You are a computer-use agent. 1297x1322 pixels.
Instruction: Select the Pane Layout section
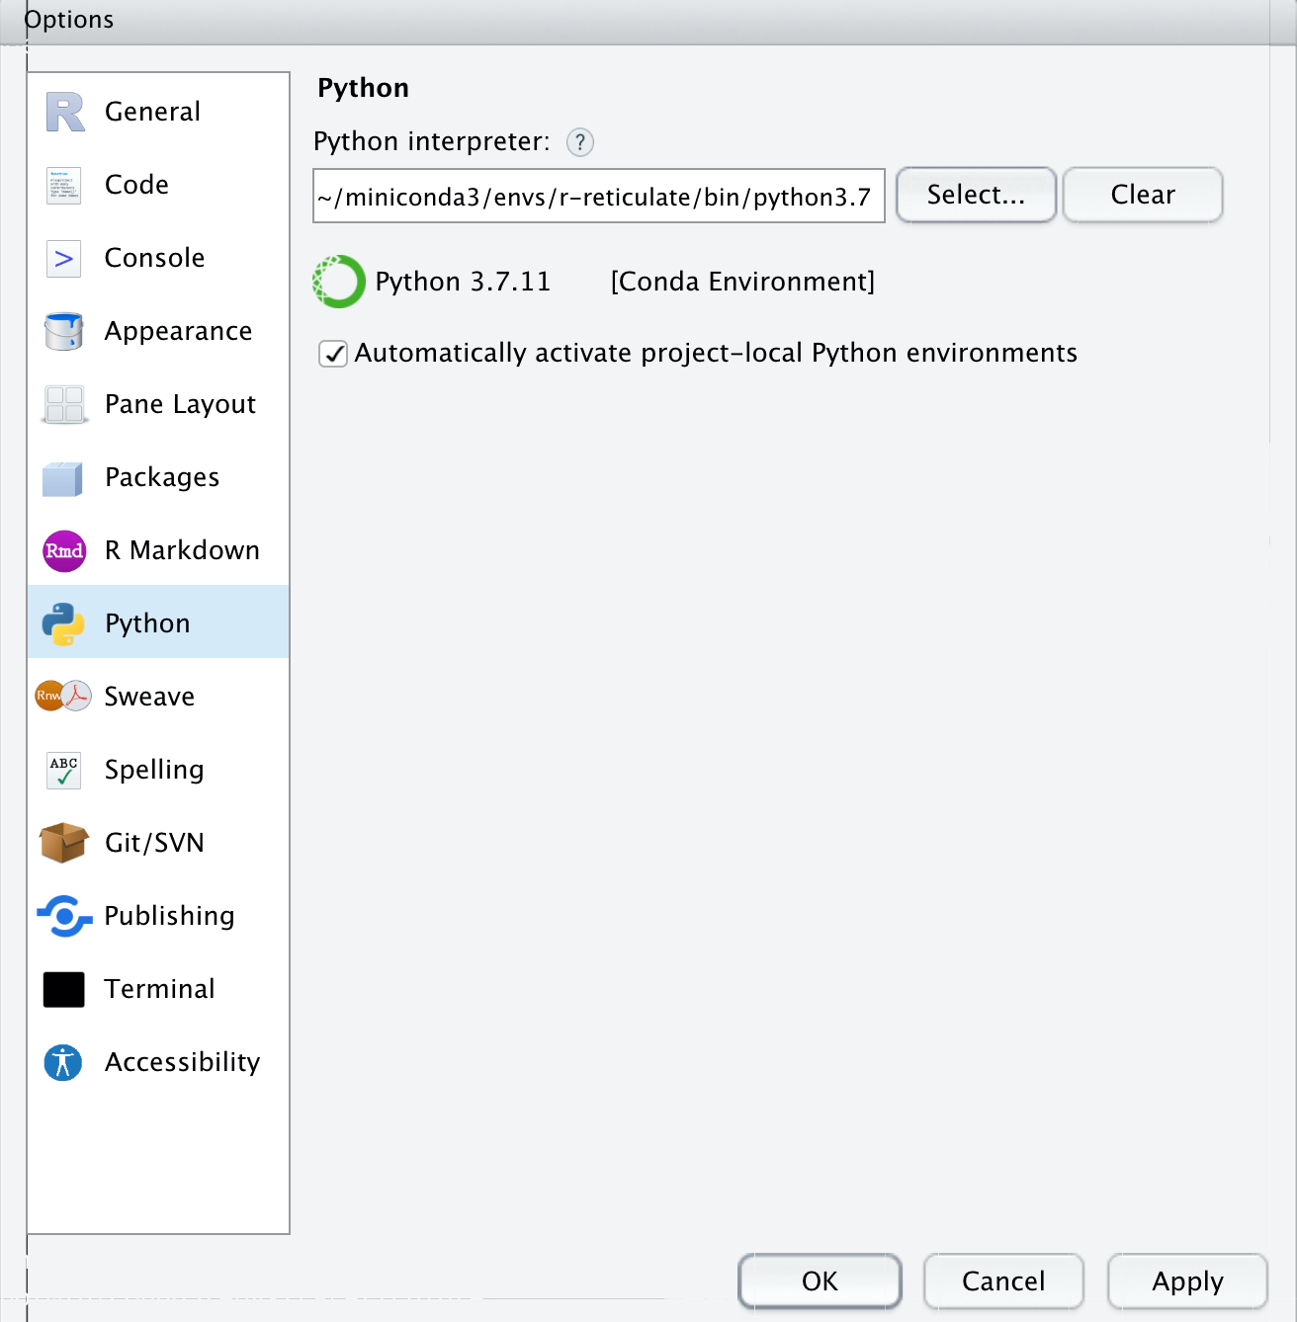pyautogui.click(x=158, y=404)
